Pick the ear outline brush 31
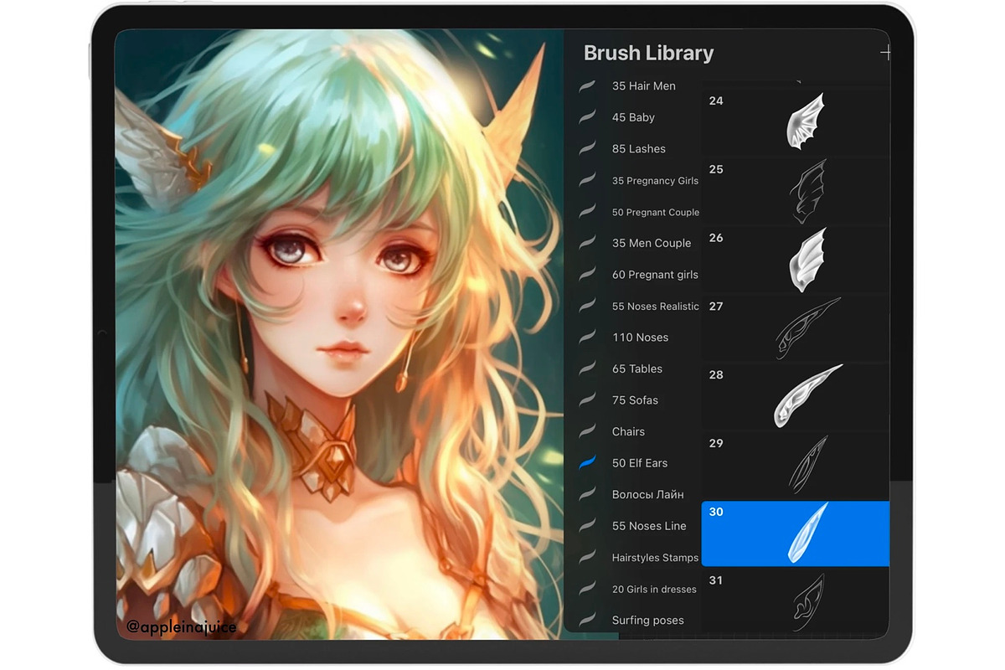Viewport: 1005px width, 670px height. point(795,602)
